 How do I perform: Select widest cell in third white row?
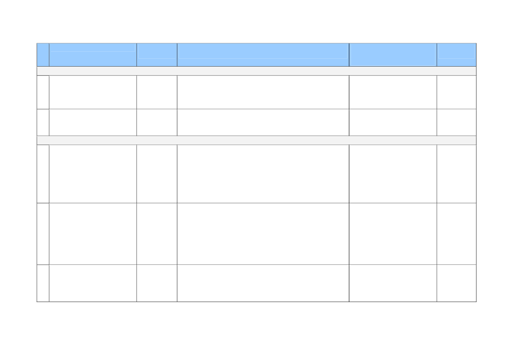(263, 174)
